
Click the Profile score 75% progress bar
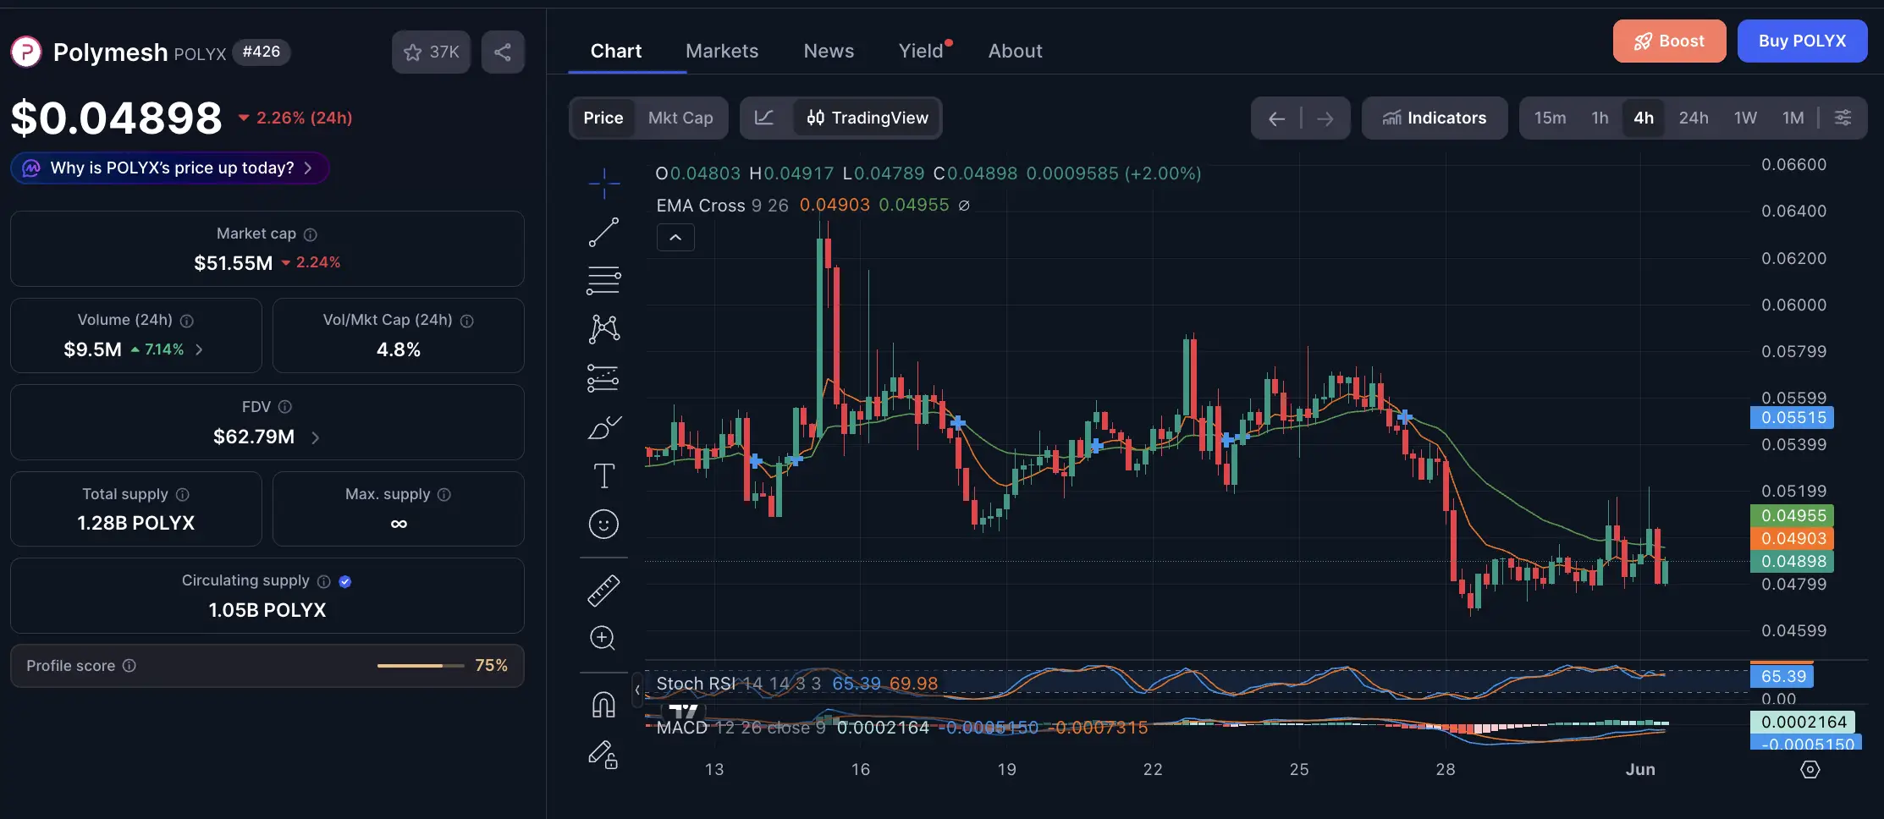coord(421,666)
